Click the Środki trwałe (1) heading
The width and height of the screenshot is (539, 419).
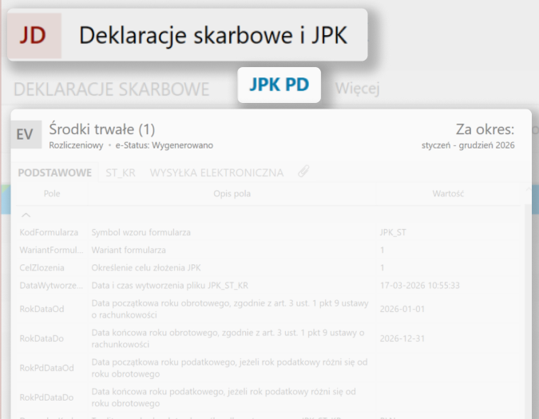101,129
